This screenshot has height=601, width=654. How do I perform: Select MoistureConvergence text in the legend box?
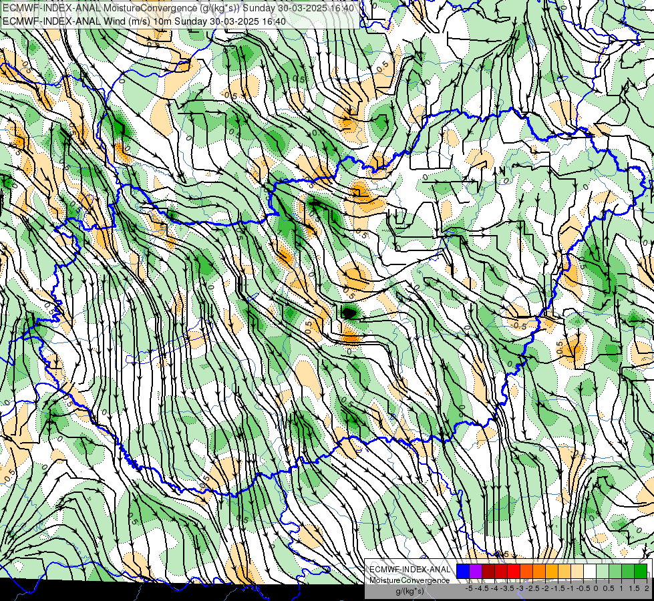pos(410,580)
